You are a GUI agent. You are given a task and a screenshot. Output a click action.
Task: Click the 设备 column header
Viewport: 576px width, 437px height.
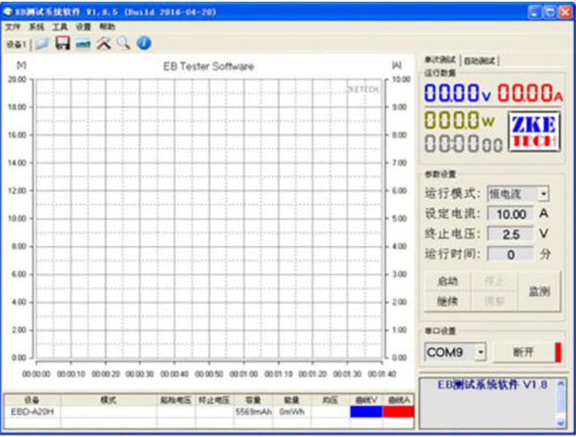[32, 400]
